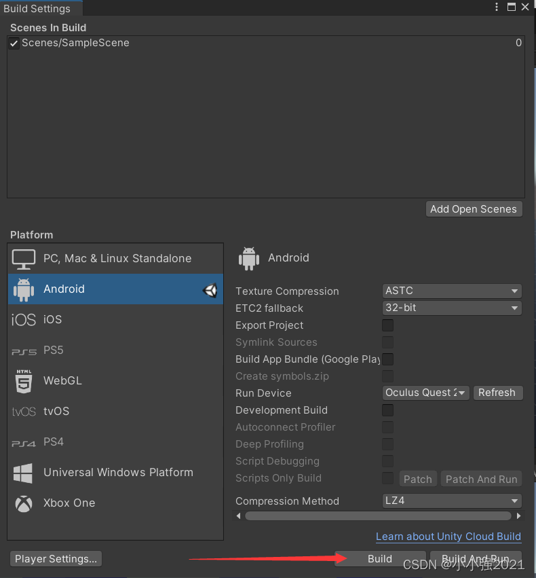Click the Refresh run devices button
This screenshot has height=578, width=536.
coord(497,393)
